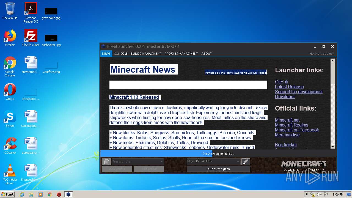Open Acrobat Reader DC shortcut
Viewport: 352px width, 198px height.
[31, 13]
